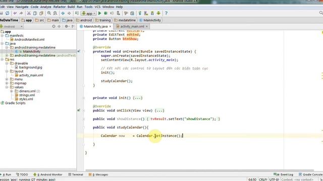The image size is (323, 181).
Task: Click the Copy icon in toolbar
Action: tap(35, 14)
